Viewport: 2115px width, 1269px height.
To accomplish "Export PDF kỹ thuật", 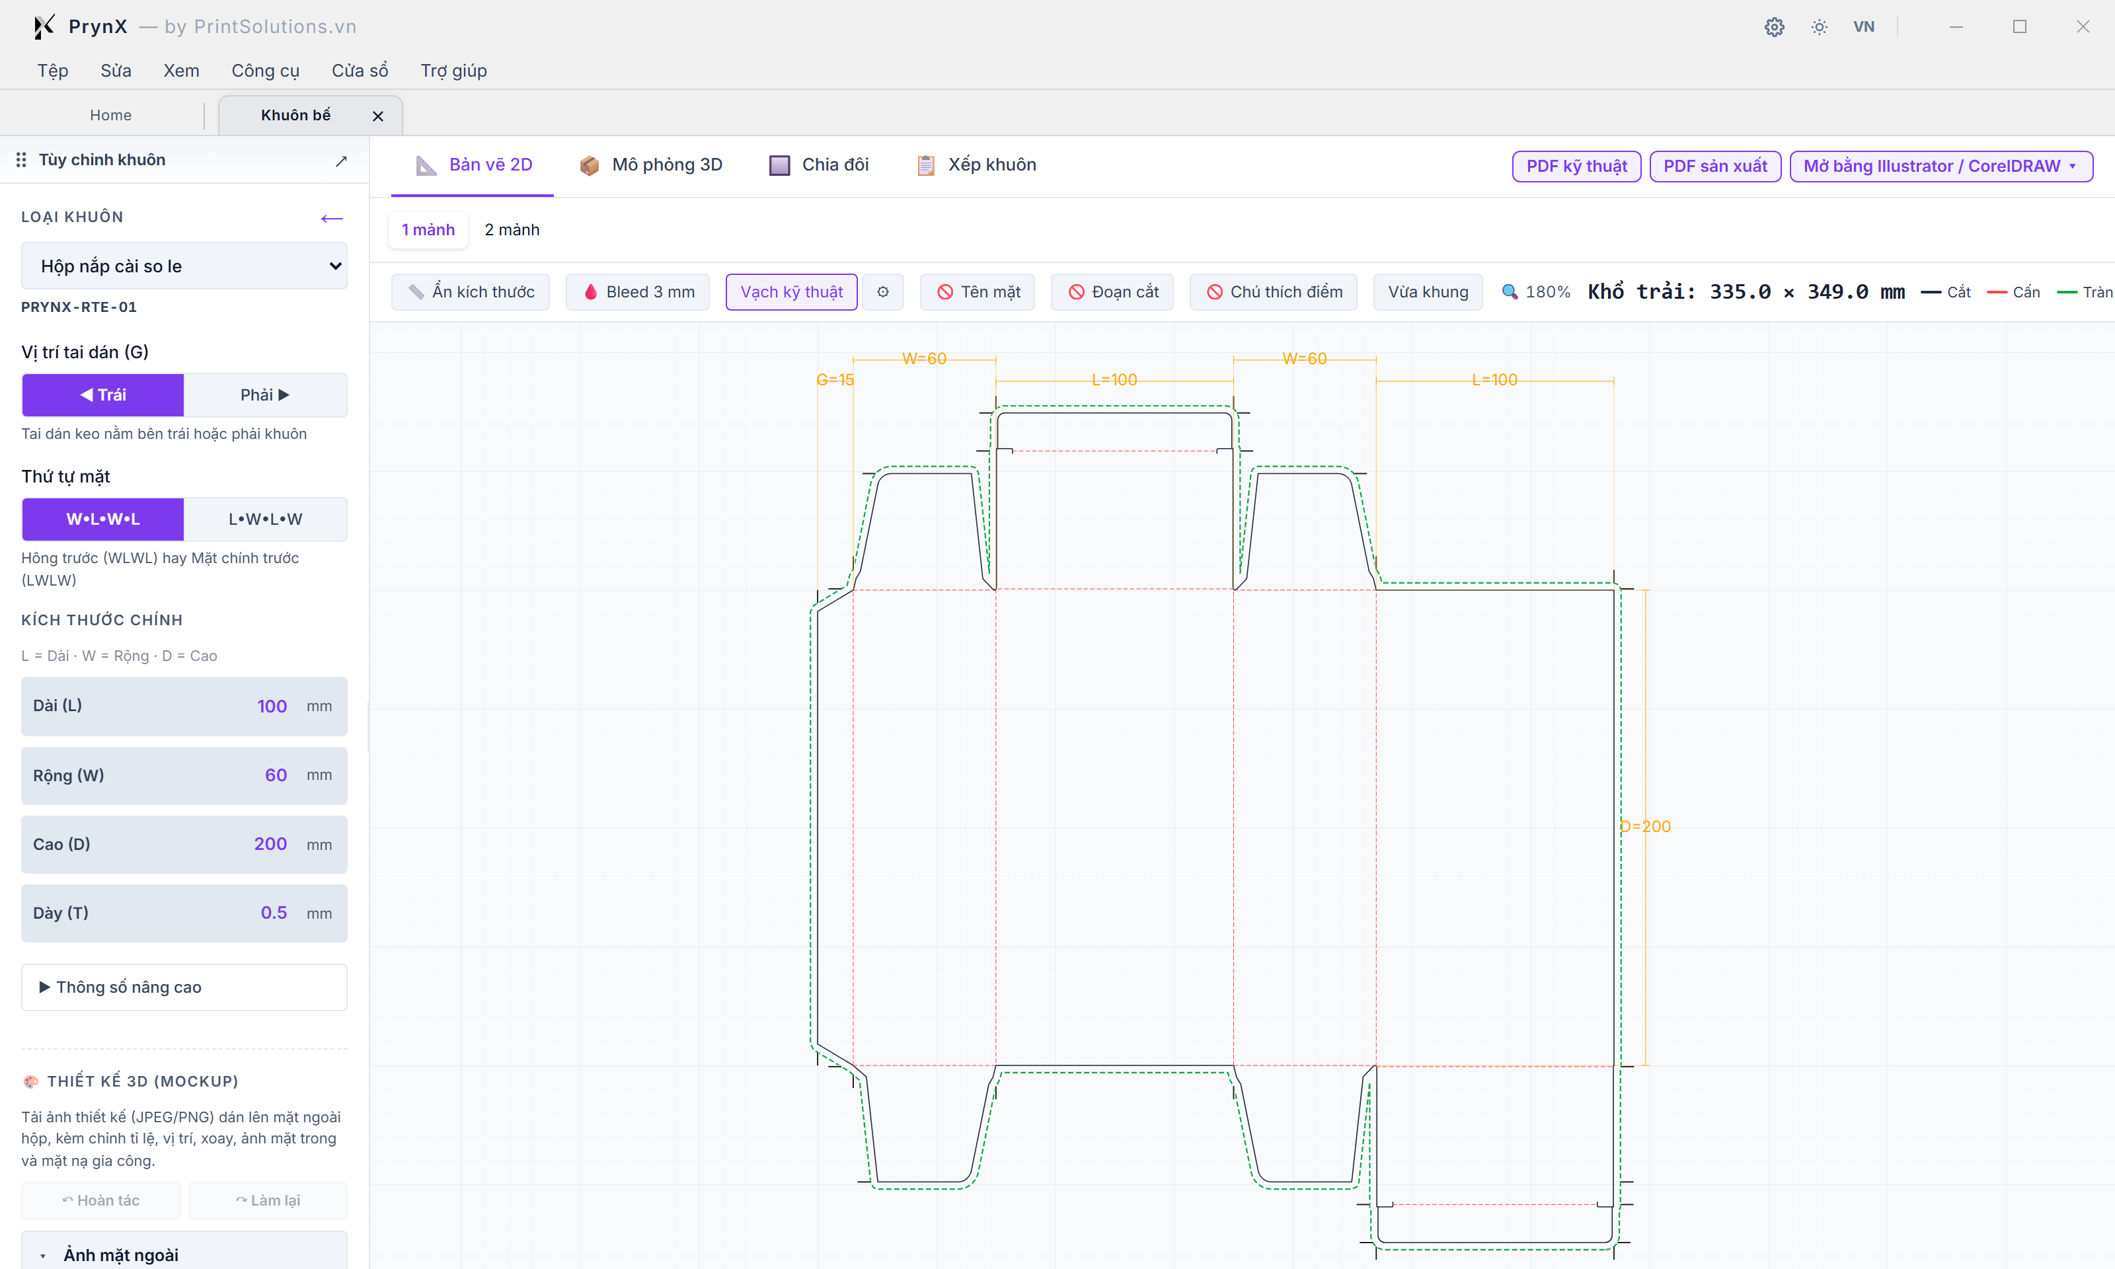I will (x=1576, y=166).
